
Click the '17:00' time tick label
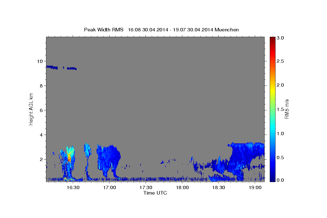click(110, 187)
